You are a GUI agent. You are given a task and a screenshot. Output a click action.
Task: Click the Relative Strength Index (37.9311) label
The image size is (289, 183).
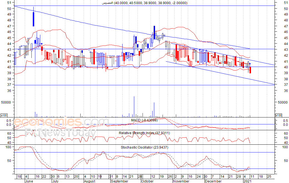144,133
